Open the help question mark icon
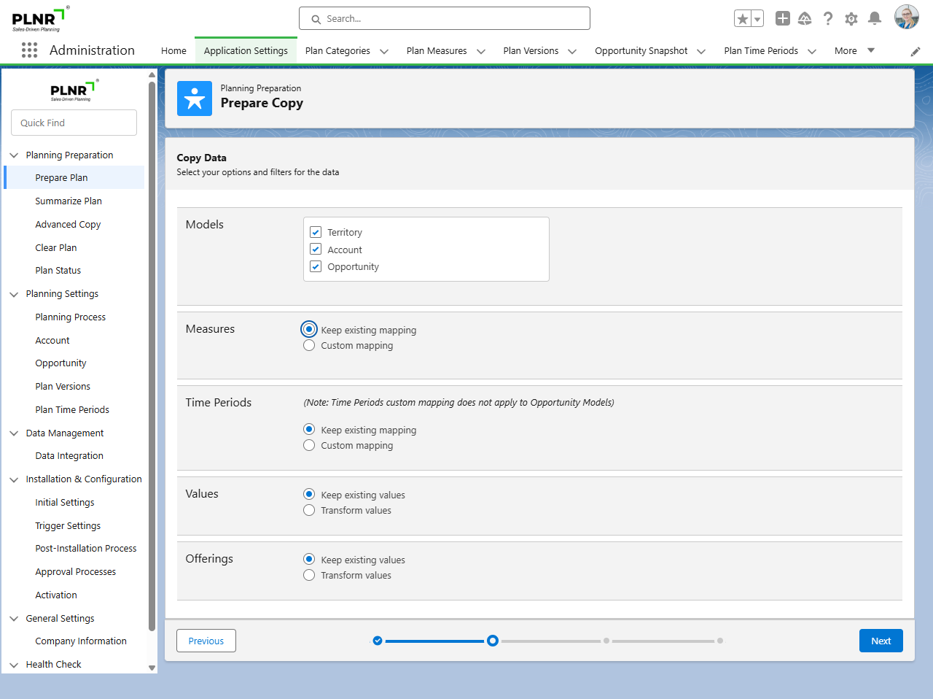Viewport: 933px width, 699px height. point(828,18)
